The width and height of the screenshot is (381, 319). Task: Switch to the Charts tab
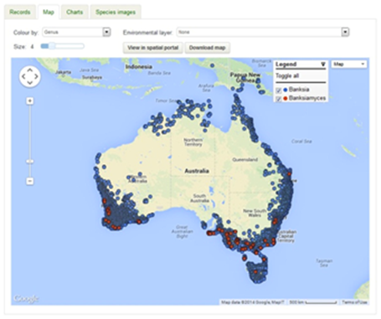coord(75,12)
